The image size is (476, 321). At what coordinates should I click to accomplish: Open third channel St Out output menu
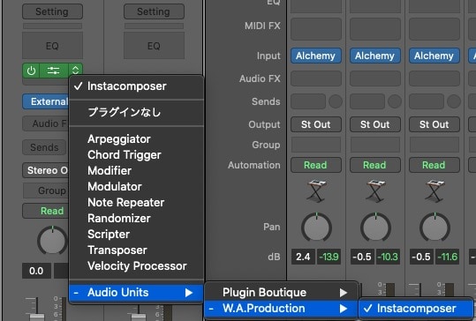[x=434, y=124]
